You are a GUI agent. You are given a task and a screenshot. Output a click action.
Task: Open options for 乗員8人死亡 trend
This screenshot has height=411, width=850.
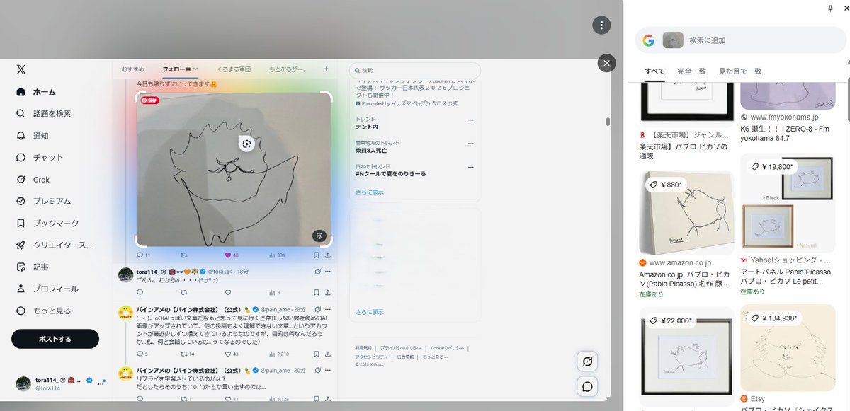[470, 144]
